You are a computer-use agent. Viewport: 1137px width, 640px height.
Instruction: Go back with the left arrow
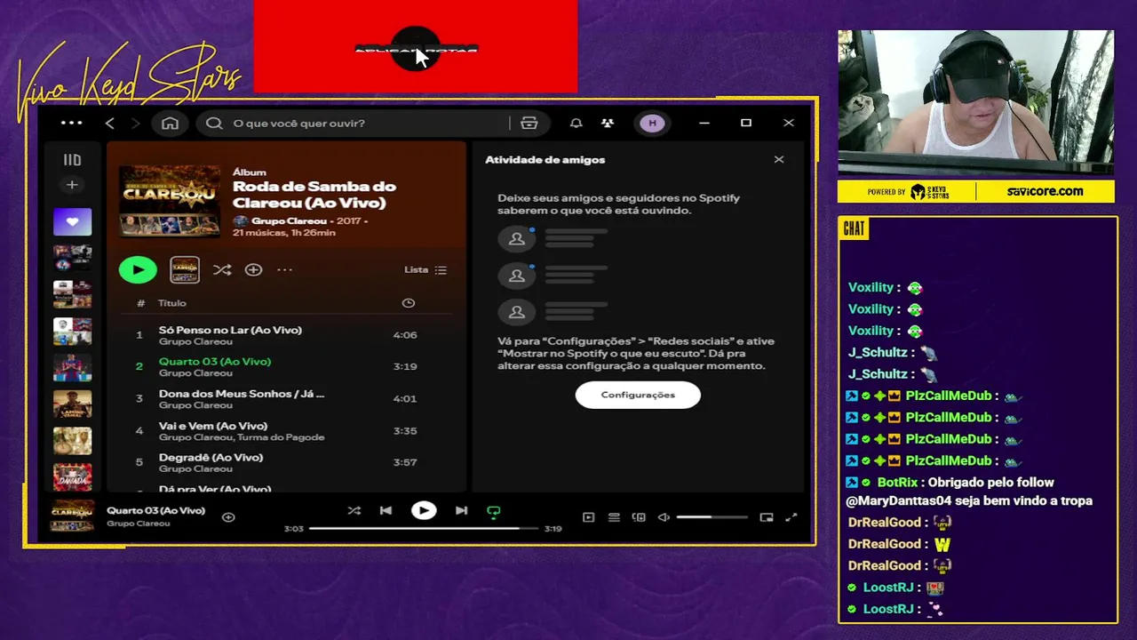[110, 123]
